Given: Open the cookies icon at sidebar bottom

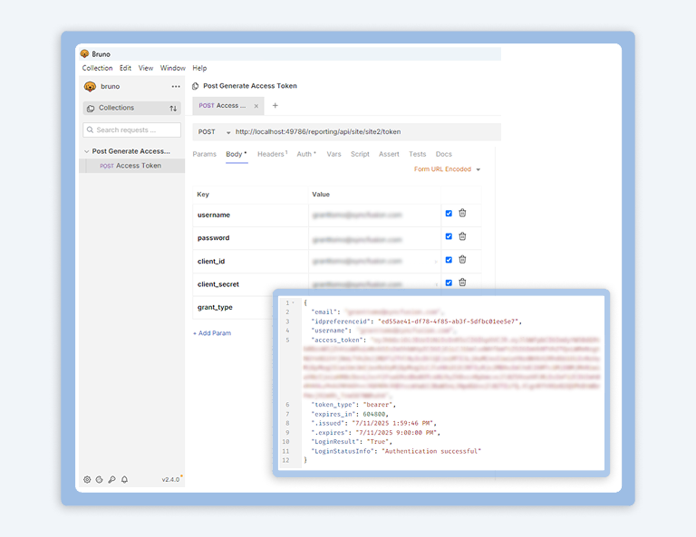Looking at the screenshot, I should point(100,479).
